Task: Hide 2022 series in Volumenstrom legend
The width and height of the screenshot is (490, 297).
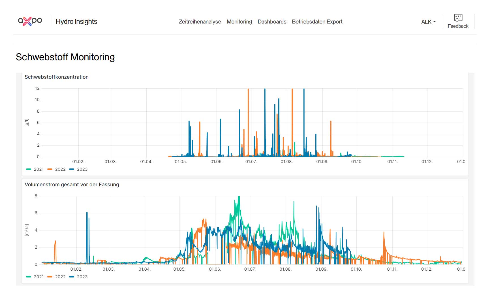Action: [57, 277]
